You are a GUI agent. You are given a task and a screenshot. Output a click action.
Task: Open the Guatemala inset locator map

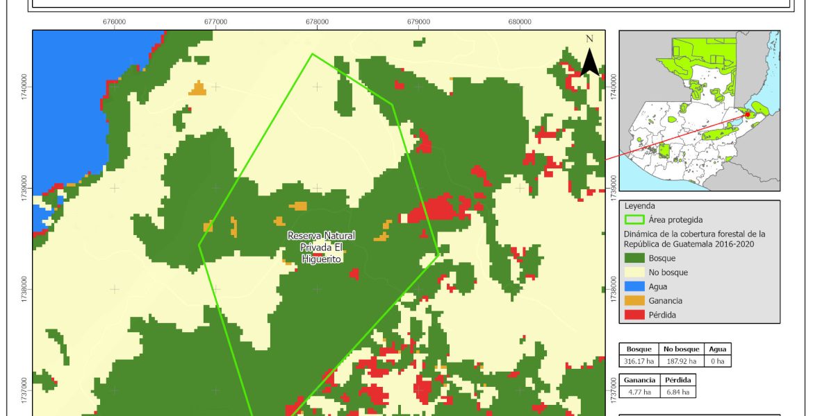(699, 111)
